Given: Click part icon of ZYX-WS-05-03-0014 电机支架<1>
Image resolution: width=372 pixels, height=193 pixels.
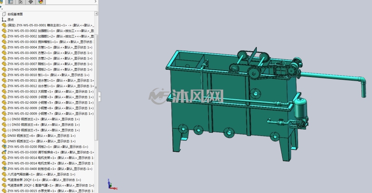Looking at the screenshot, I should click(x=4, y=158).
